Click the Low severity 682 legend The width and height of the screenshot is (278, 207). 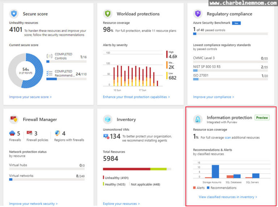tap(171, 76)
